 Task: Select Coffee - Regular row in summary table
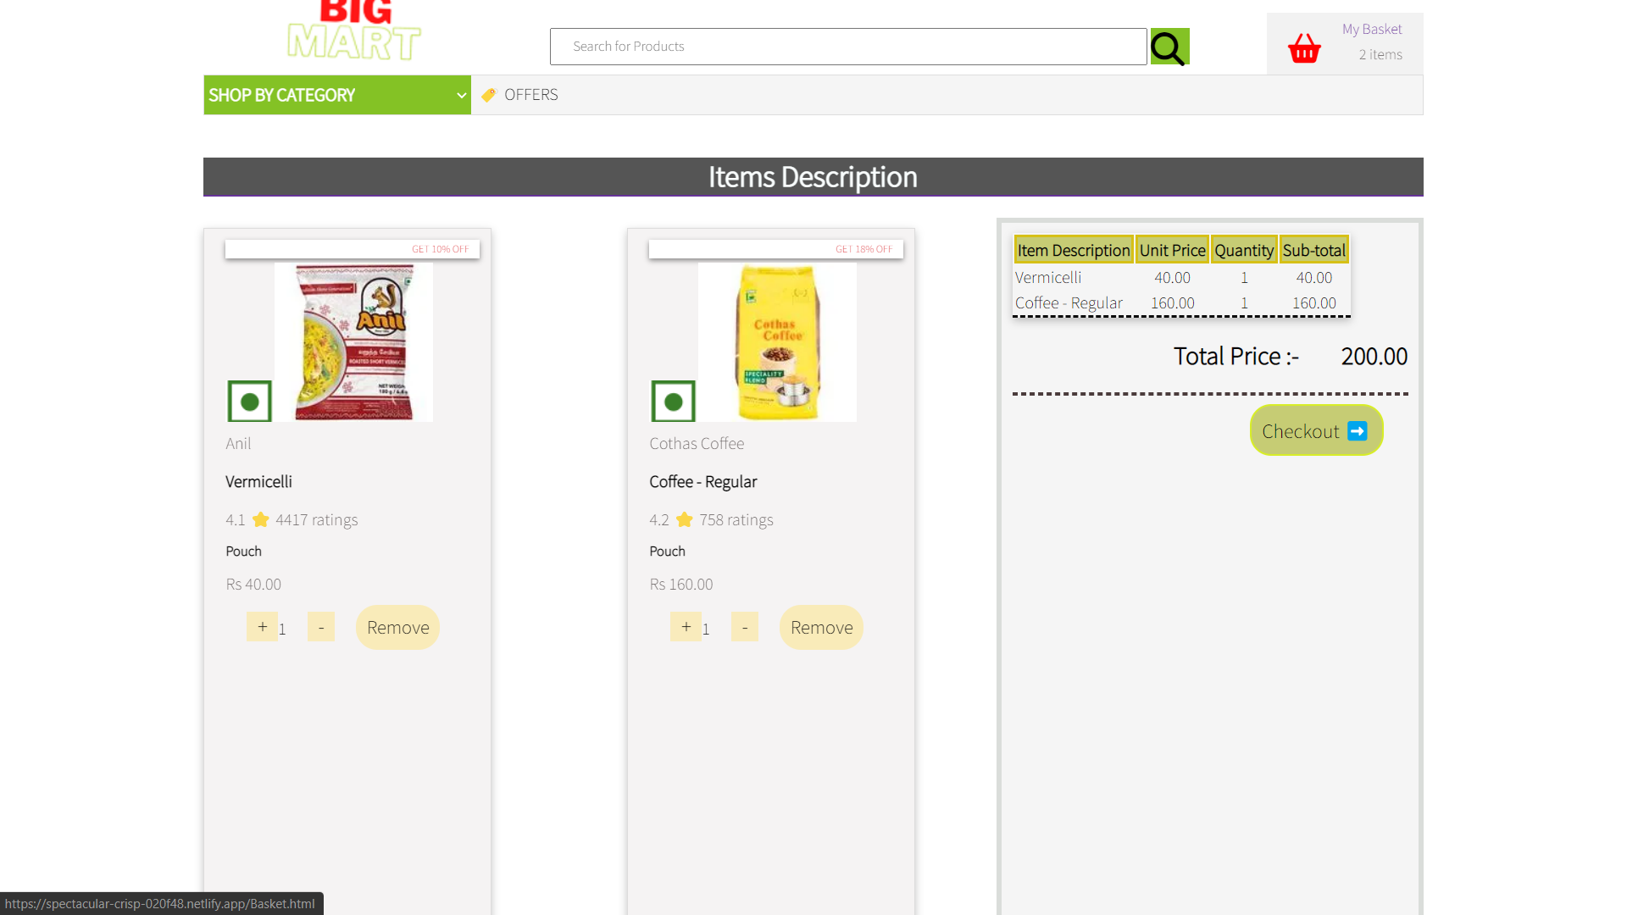pos(1181,302)
